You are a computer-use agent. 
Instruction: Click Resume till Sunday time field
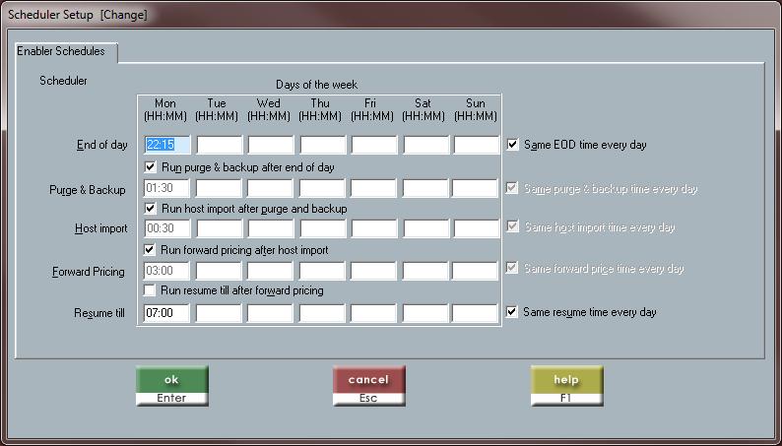(475, 313)
